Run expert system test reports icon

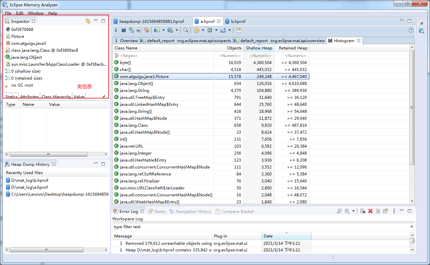pos(157,30)
